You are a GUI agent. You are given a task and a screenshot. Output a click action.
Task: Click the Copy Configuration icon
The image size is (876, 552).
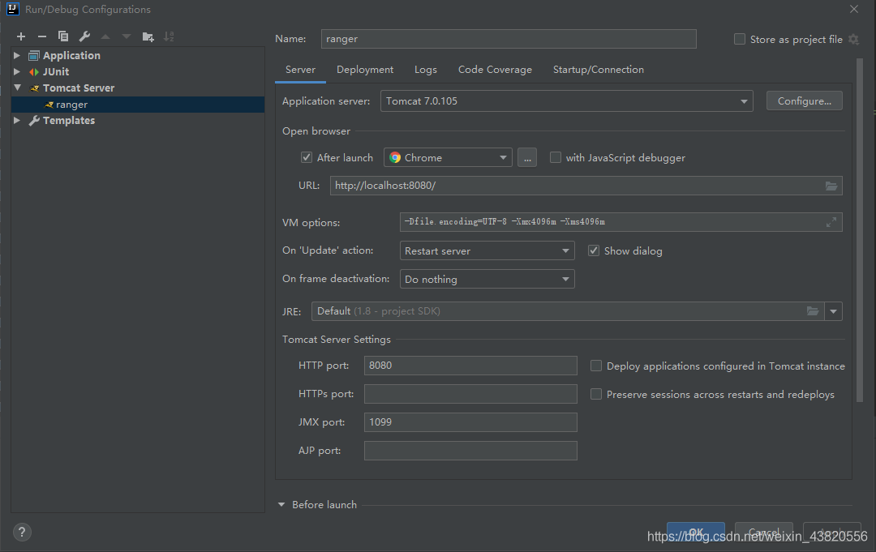click(x=63, y=36)
